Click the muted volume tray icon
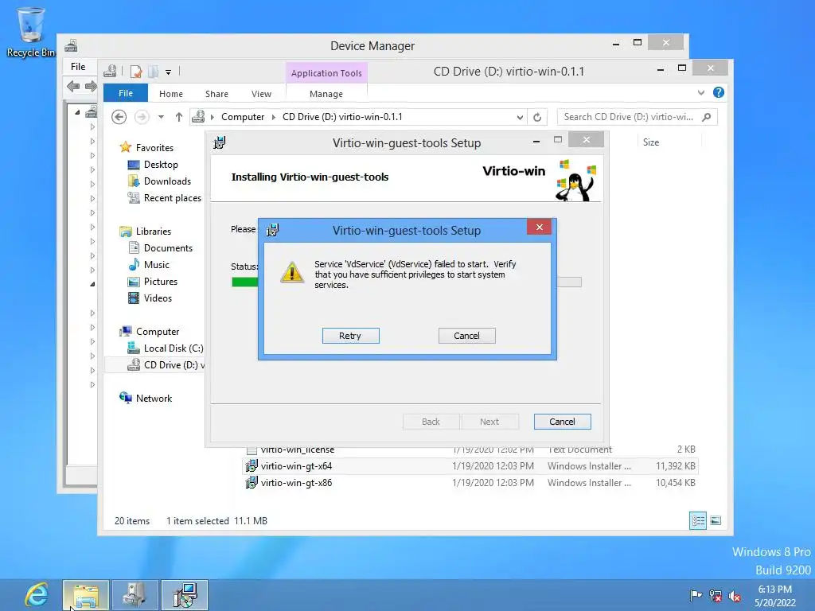815x611 pixels. pos(735,596)
